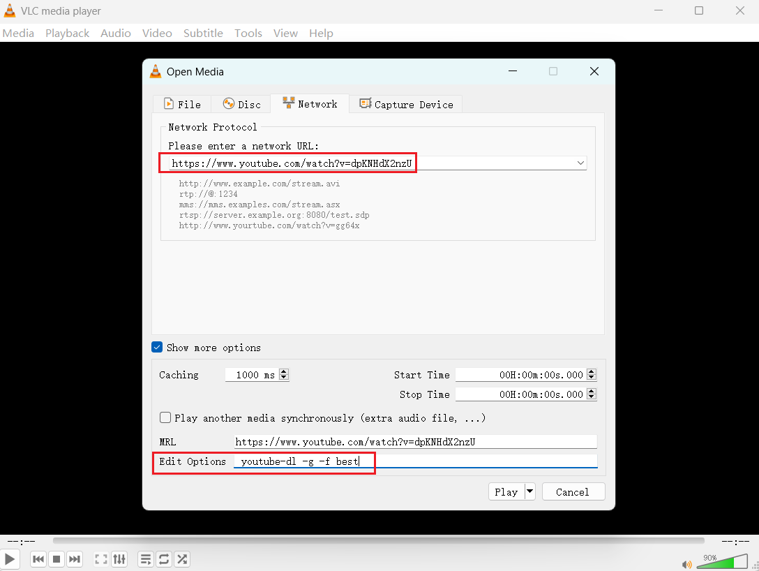Image resolution: width=759 pixels, height=571 pixels.
Task: Click the Previous media button
Action: pos(38,559)
